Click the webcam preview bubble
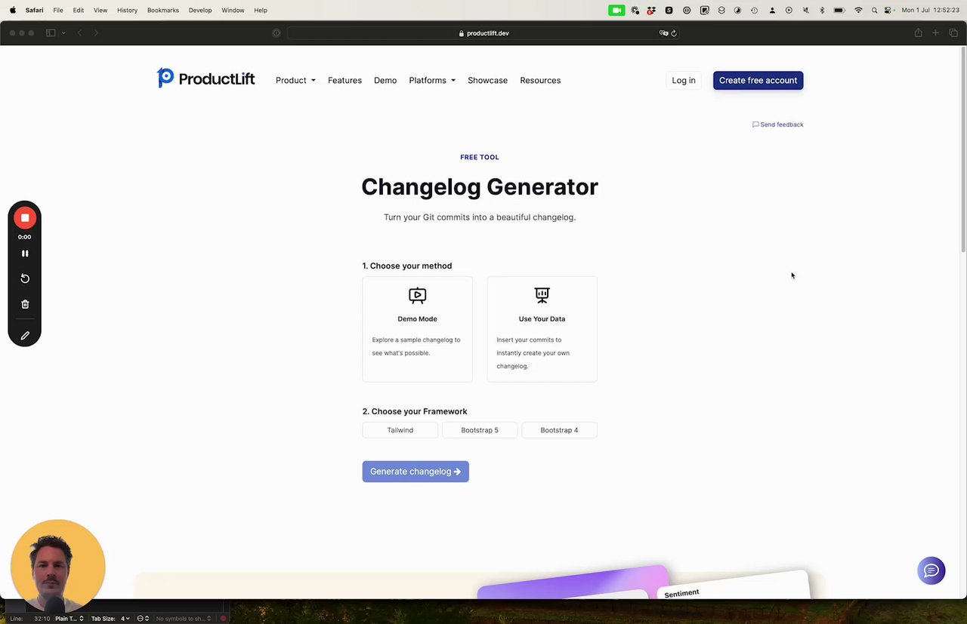This screenshot has height=624, width=967. tap(58, 566)
